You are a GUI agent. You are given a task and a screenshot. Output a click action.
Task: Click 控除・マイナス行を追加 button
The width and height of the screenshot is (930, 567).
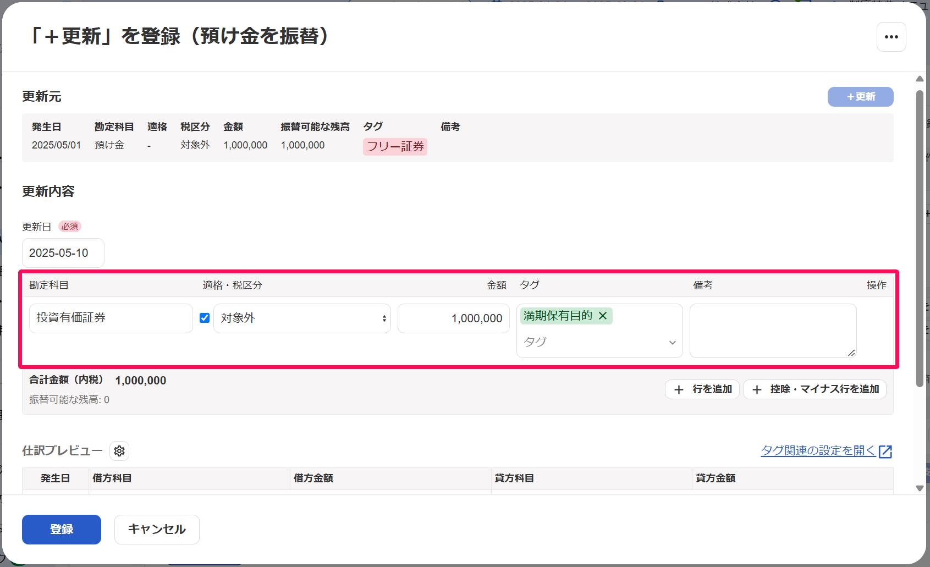(815, 389)
